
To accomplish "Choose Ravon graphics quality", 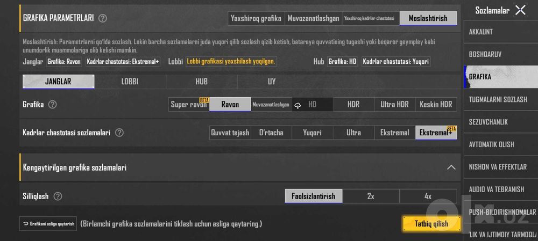I will pos(230,105).
